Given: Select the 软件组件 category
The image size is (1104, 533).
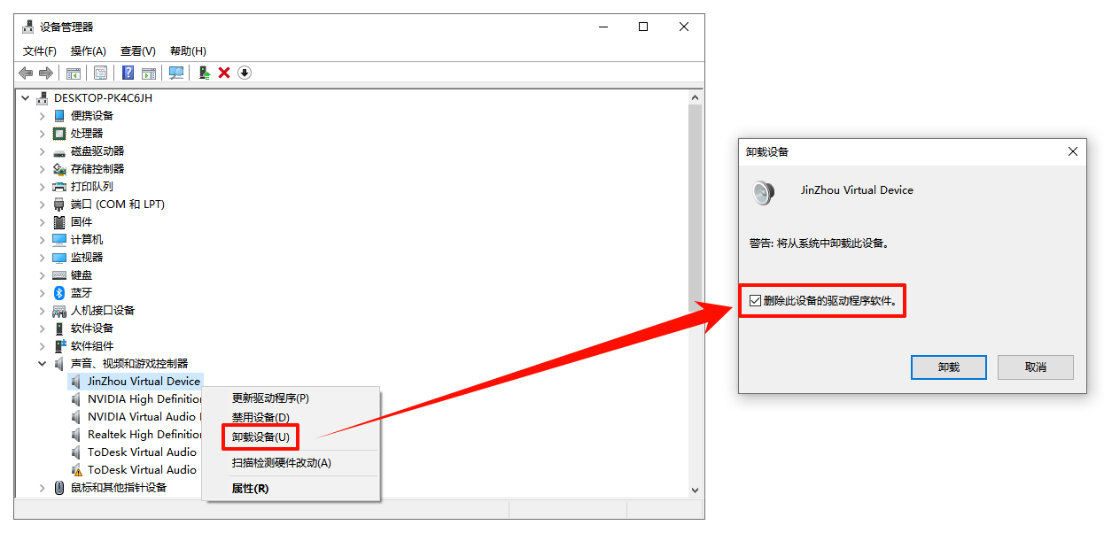Looking at the screenshot, I should pyautogui.click(x=92, y=346).
